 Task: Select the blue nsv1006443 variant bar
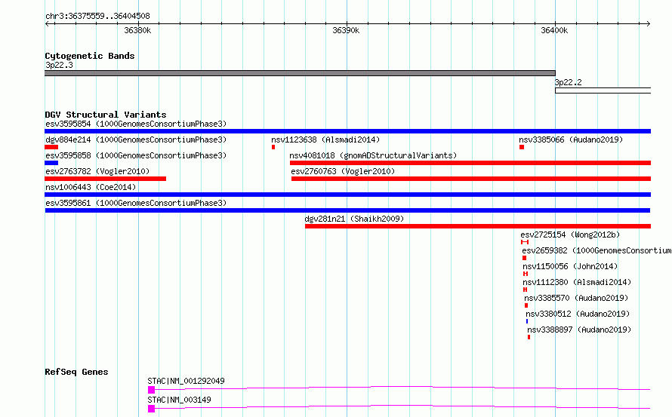pos(347,195)
